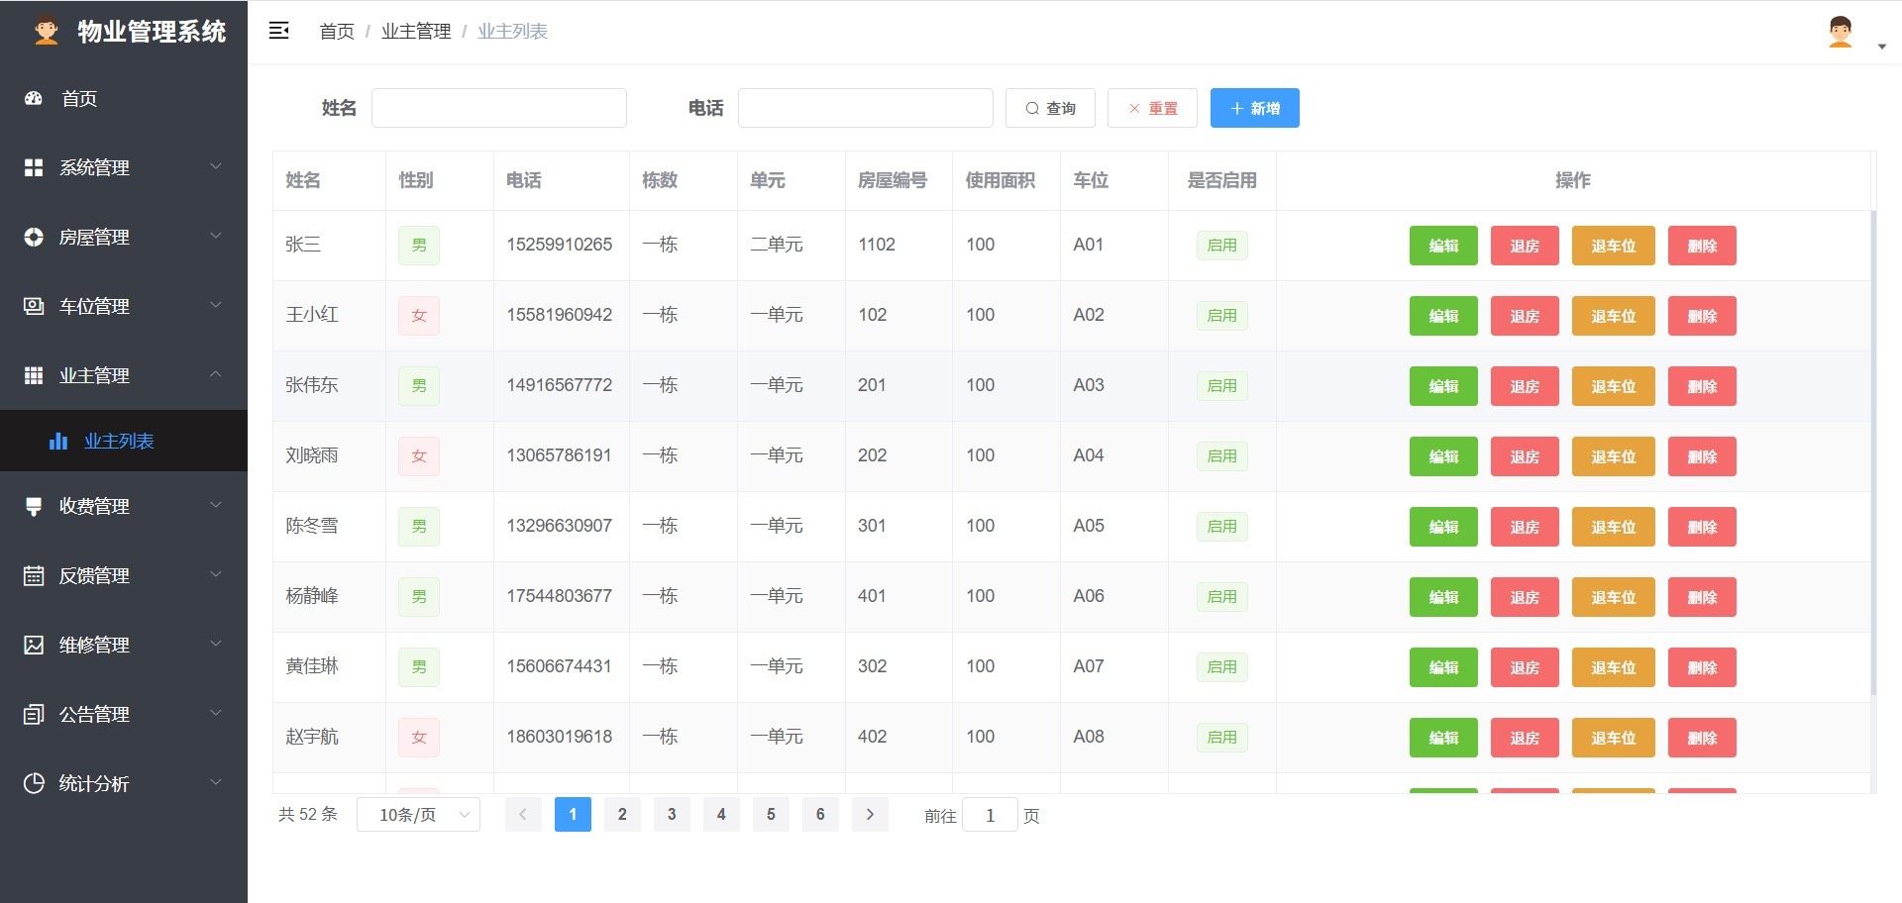Click the user avatar in top-right corner
This screenshot has height=903, width=1902.
(x=1840, y=32)
